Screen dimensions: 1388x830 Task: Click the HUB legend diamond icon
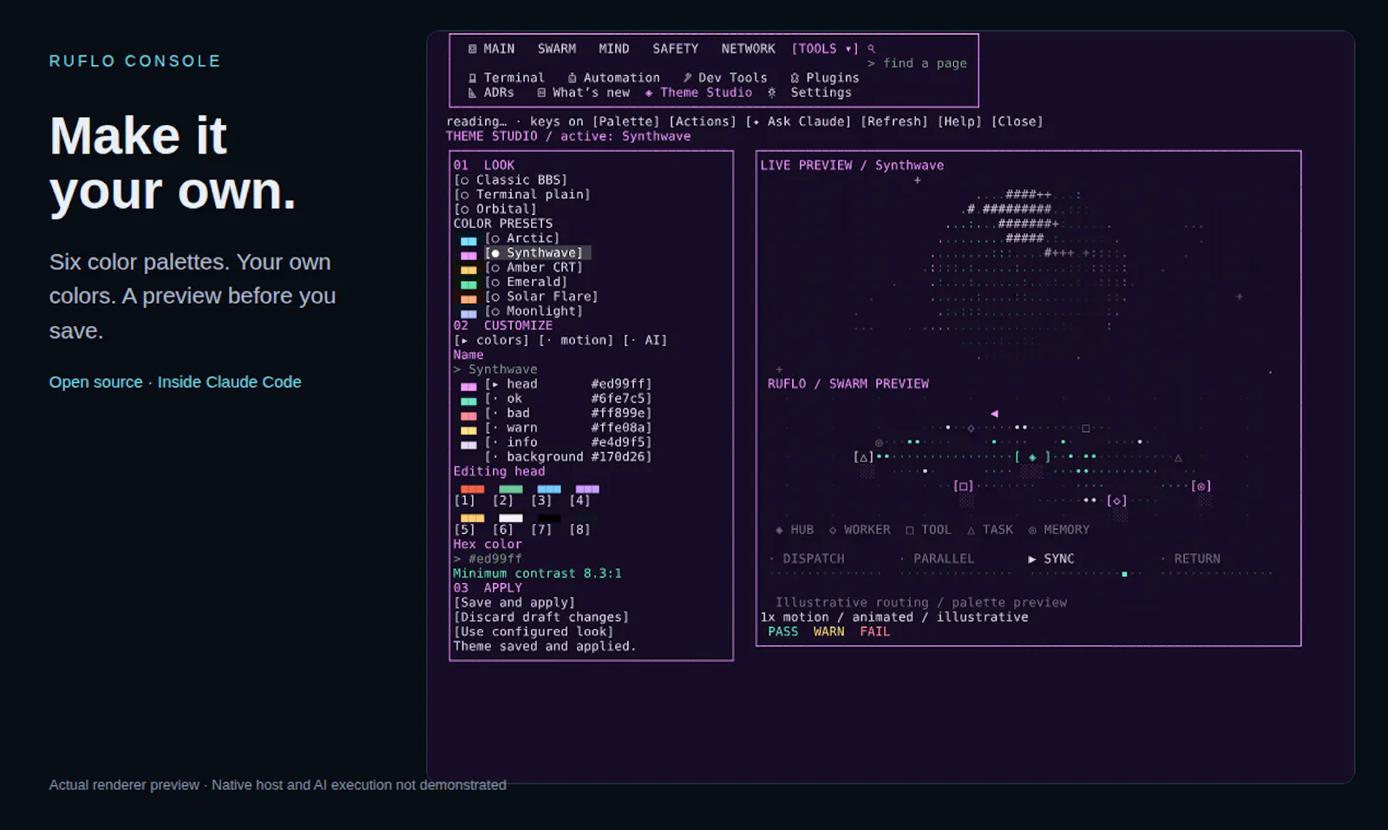tap(779, 530)
